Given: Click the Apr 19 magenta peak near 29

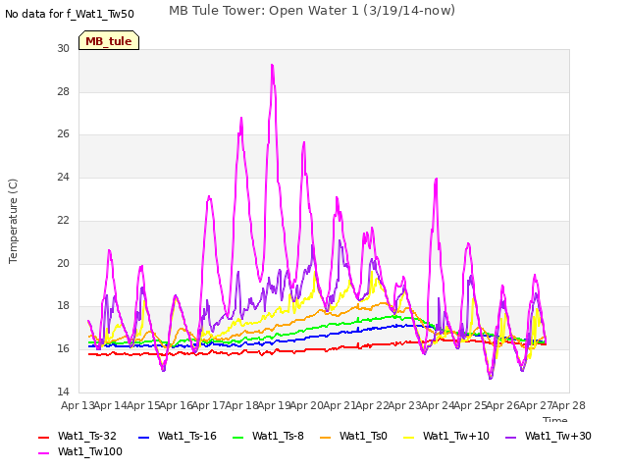Looking at the screenshot, I should [x=273, y=66].
